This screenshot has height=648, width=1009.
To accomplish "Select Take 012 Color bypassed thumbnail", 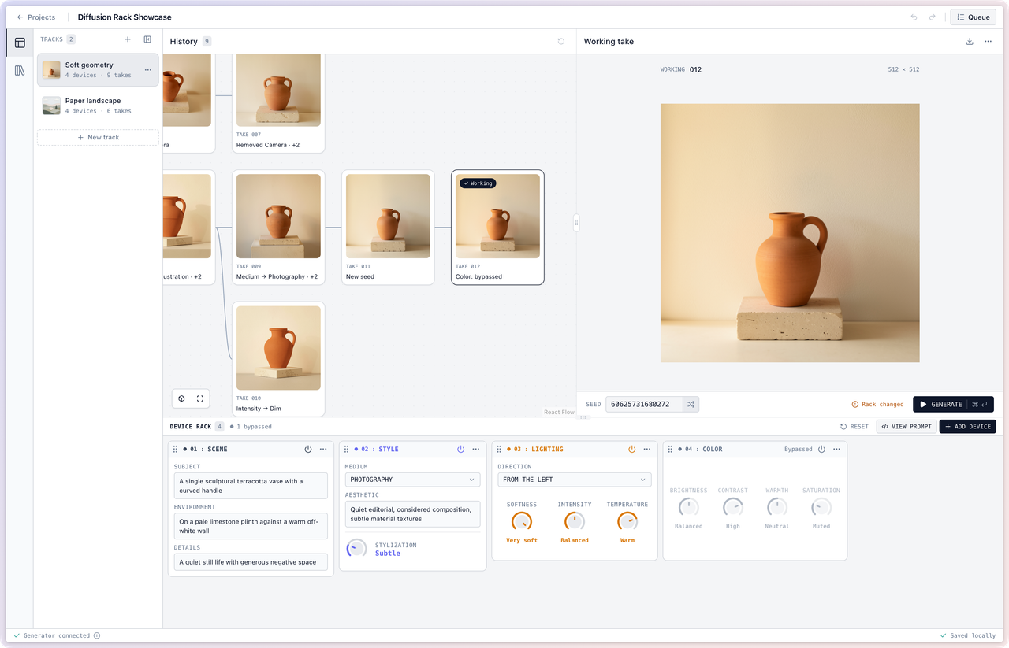I will (x=497, y=216).
